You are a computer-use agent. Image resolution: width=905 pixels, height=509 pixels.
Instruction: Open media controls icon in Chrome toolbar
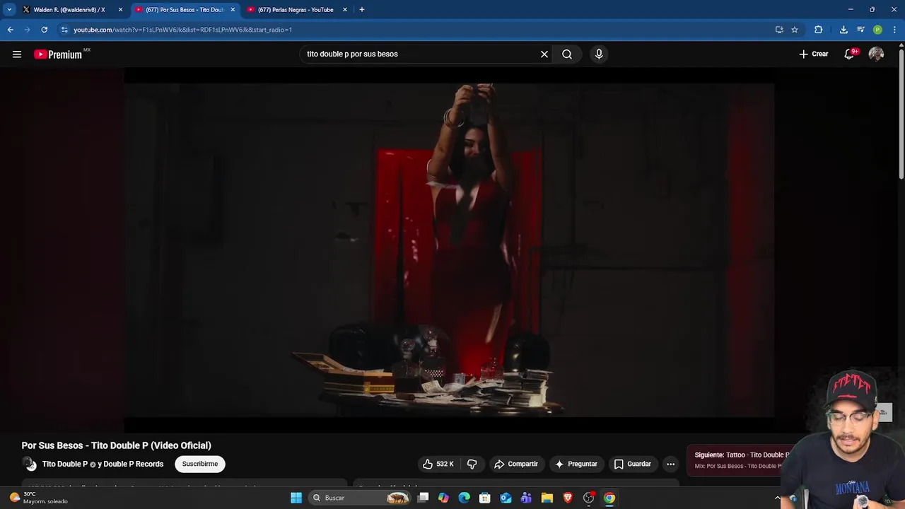[x=860, y=30]
